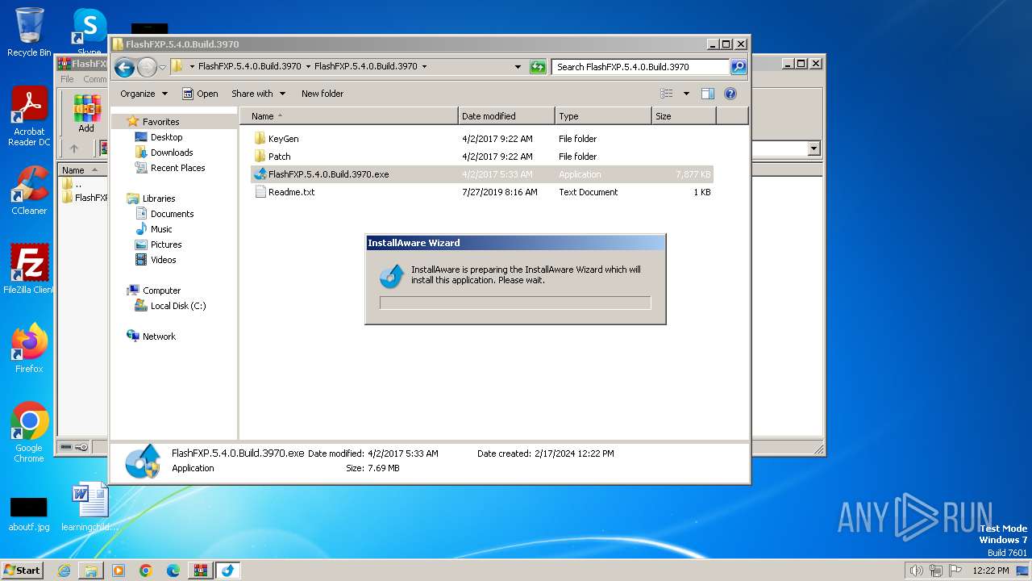
Task: Open Local Disk (C:)
Action: (x=178, y=306)
